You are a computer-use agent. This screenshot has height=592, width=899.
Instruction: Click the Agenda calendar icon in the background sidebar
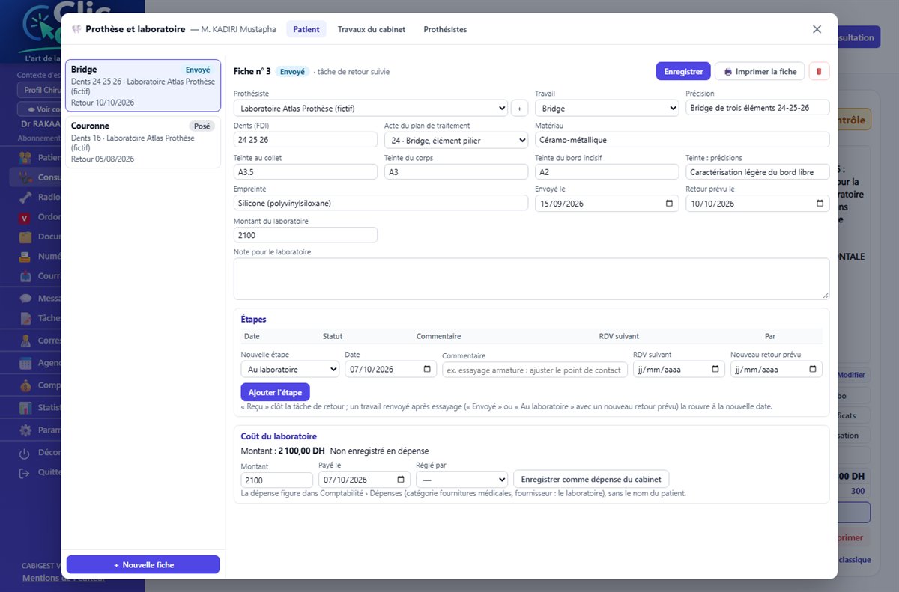click(25, 363)
